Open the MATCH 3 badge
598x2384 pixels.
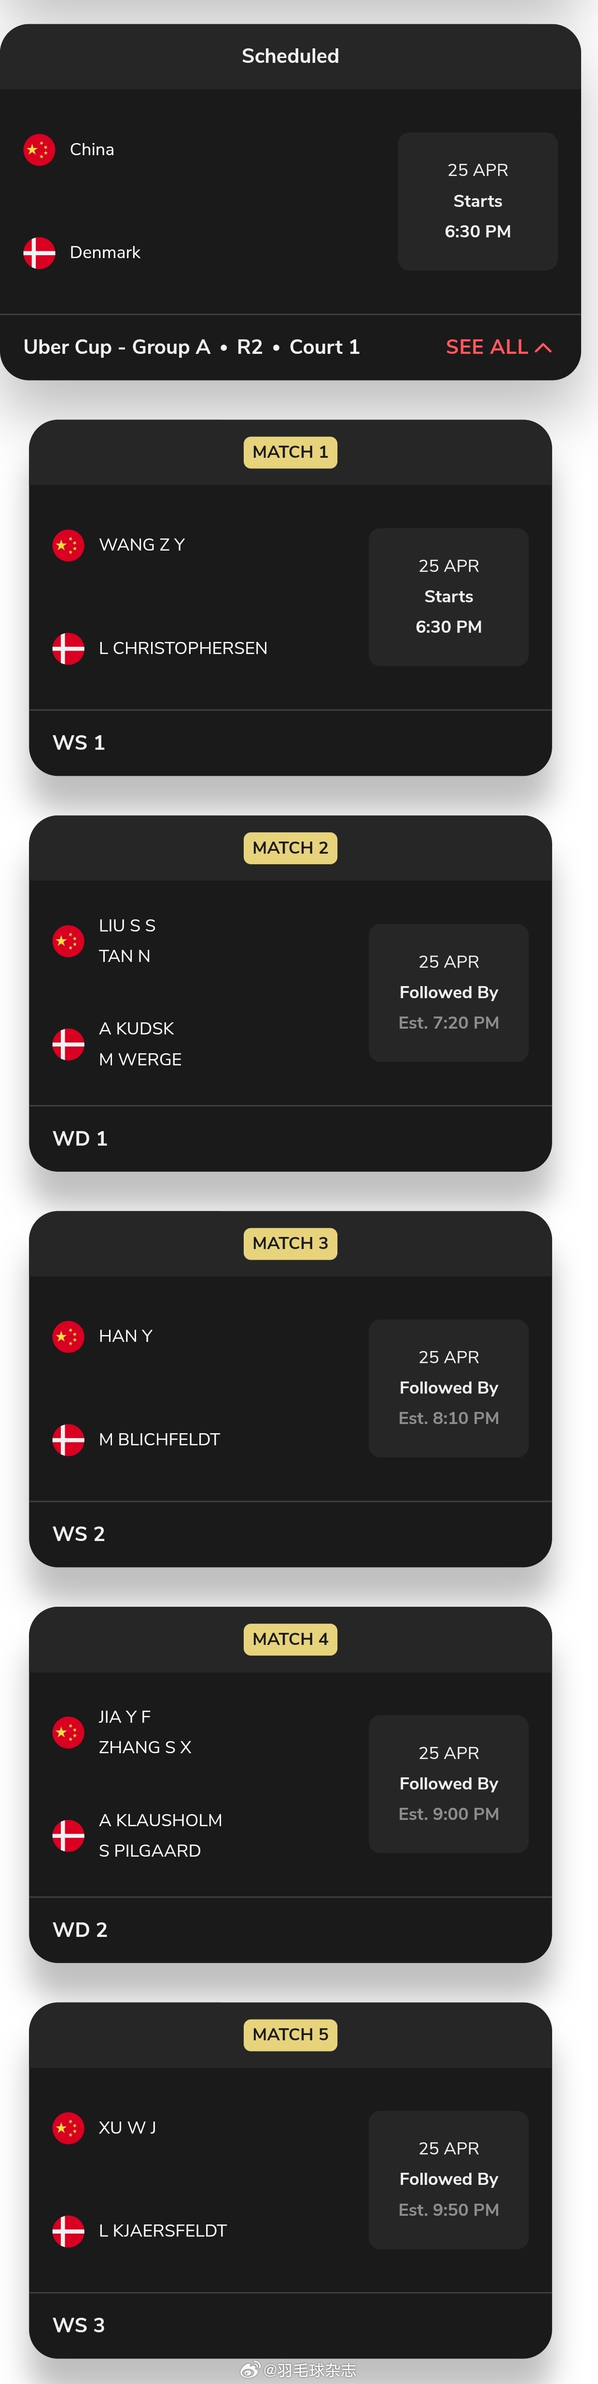pos(290,1244)
